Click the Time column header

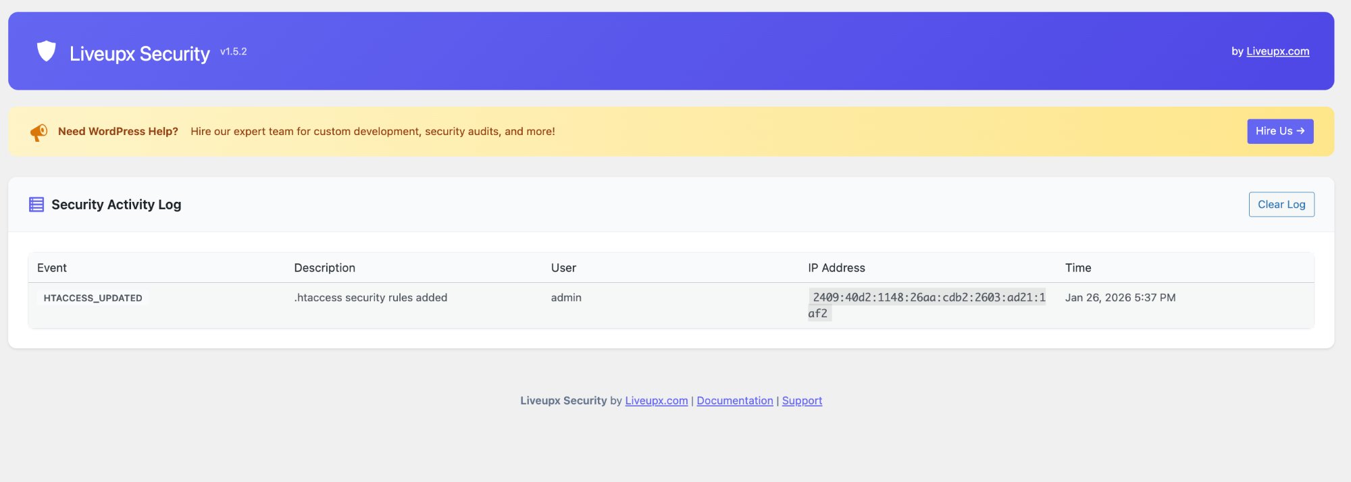coord(1078,268)
